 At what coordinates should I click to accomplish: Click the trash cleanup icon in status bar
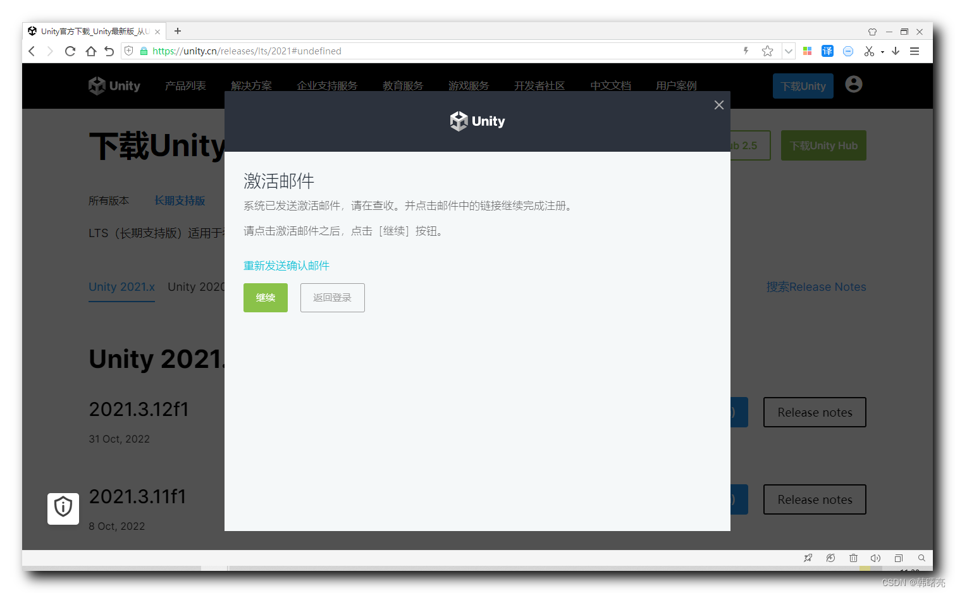853,558
